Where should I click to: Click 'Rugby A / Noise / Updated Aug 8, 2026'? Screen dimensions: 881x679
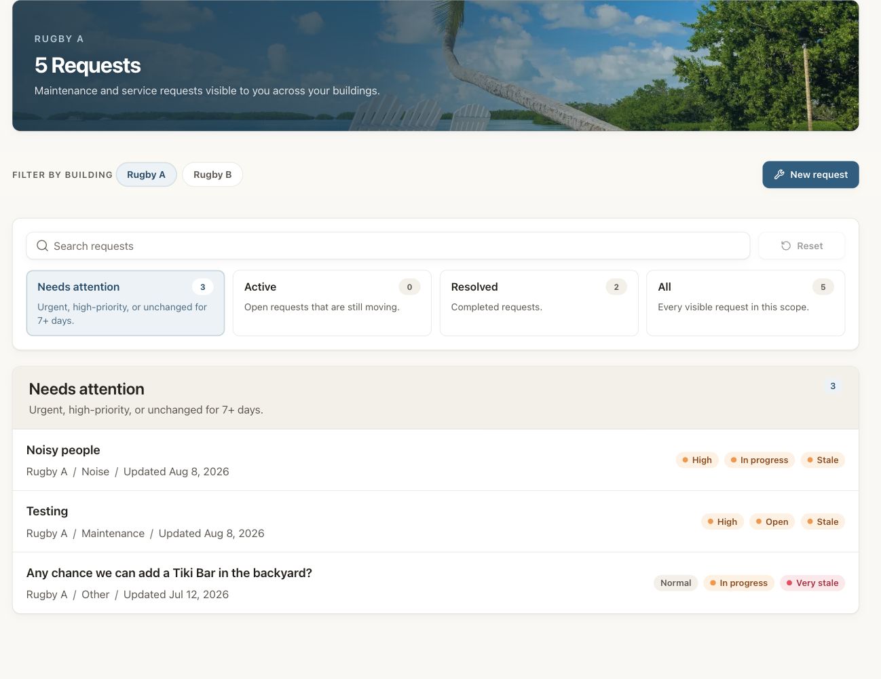(x=128, y=471)
